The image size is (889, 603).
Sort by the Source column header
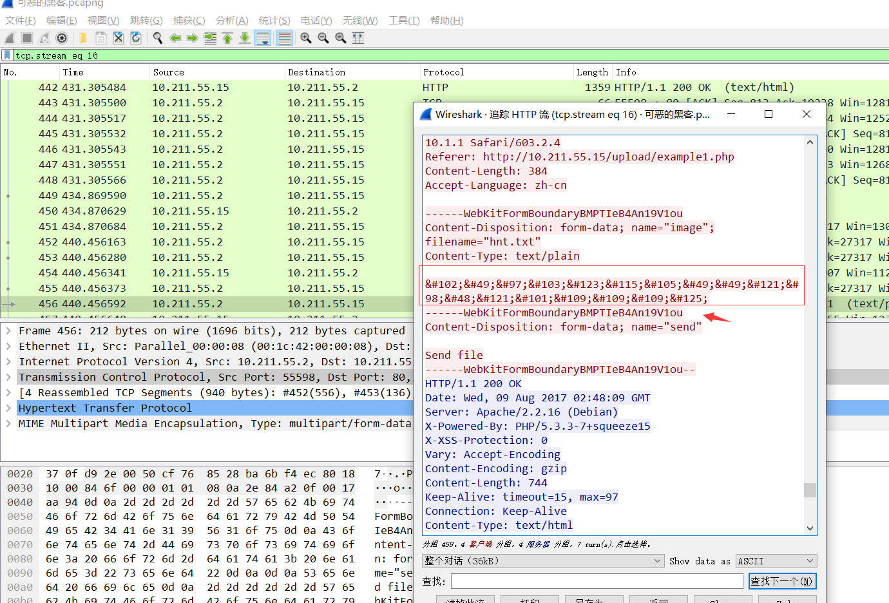point(217,72)
